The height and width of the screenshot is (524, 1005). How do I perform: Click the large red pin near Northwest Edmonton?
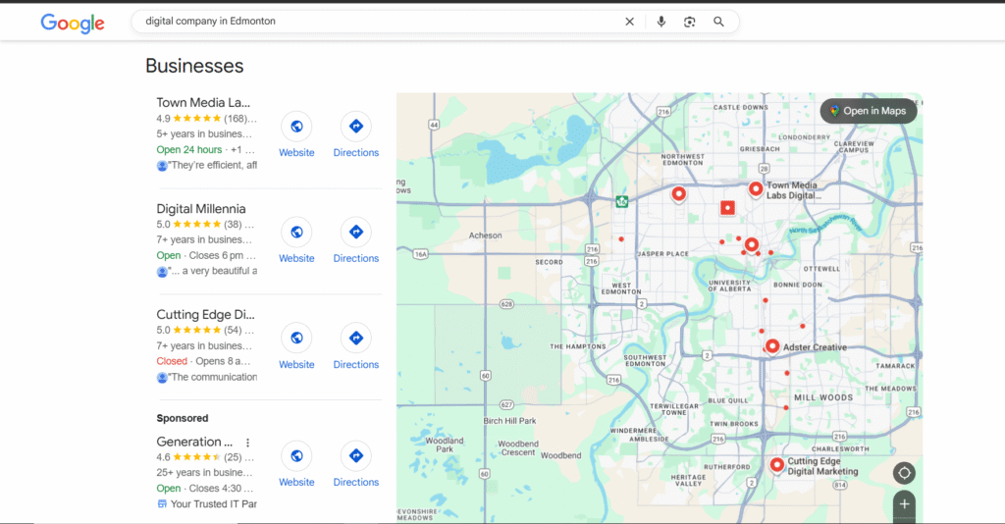679,194
